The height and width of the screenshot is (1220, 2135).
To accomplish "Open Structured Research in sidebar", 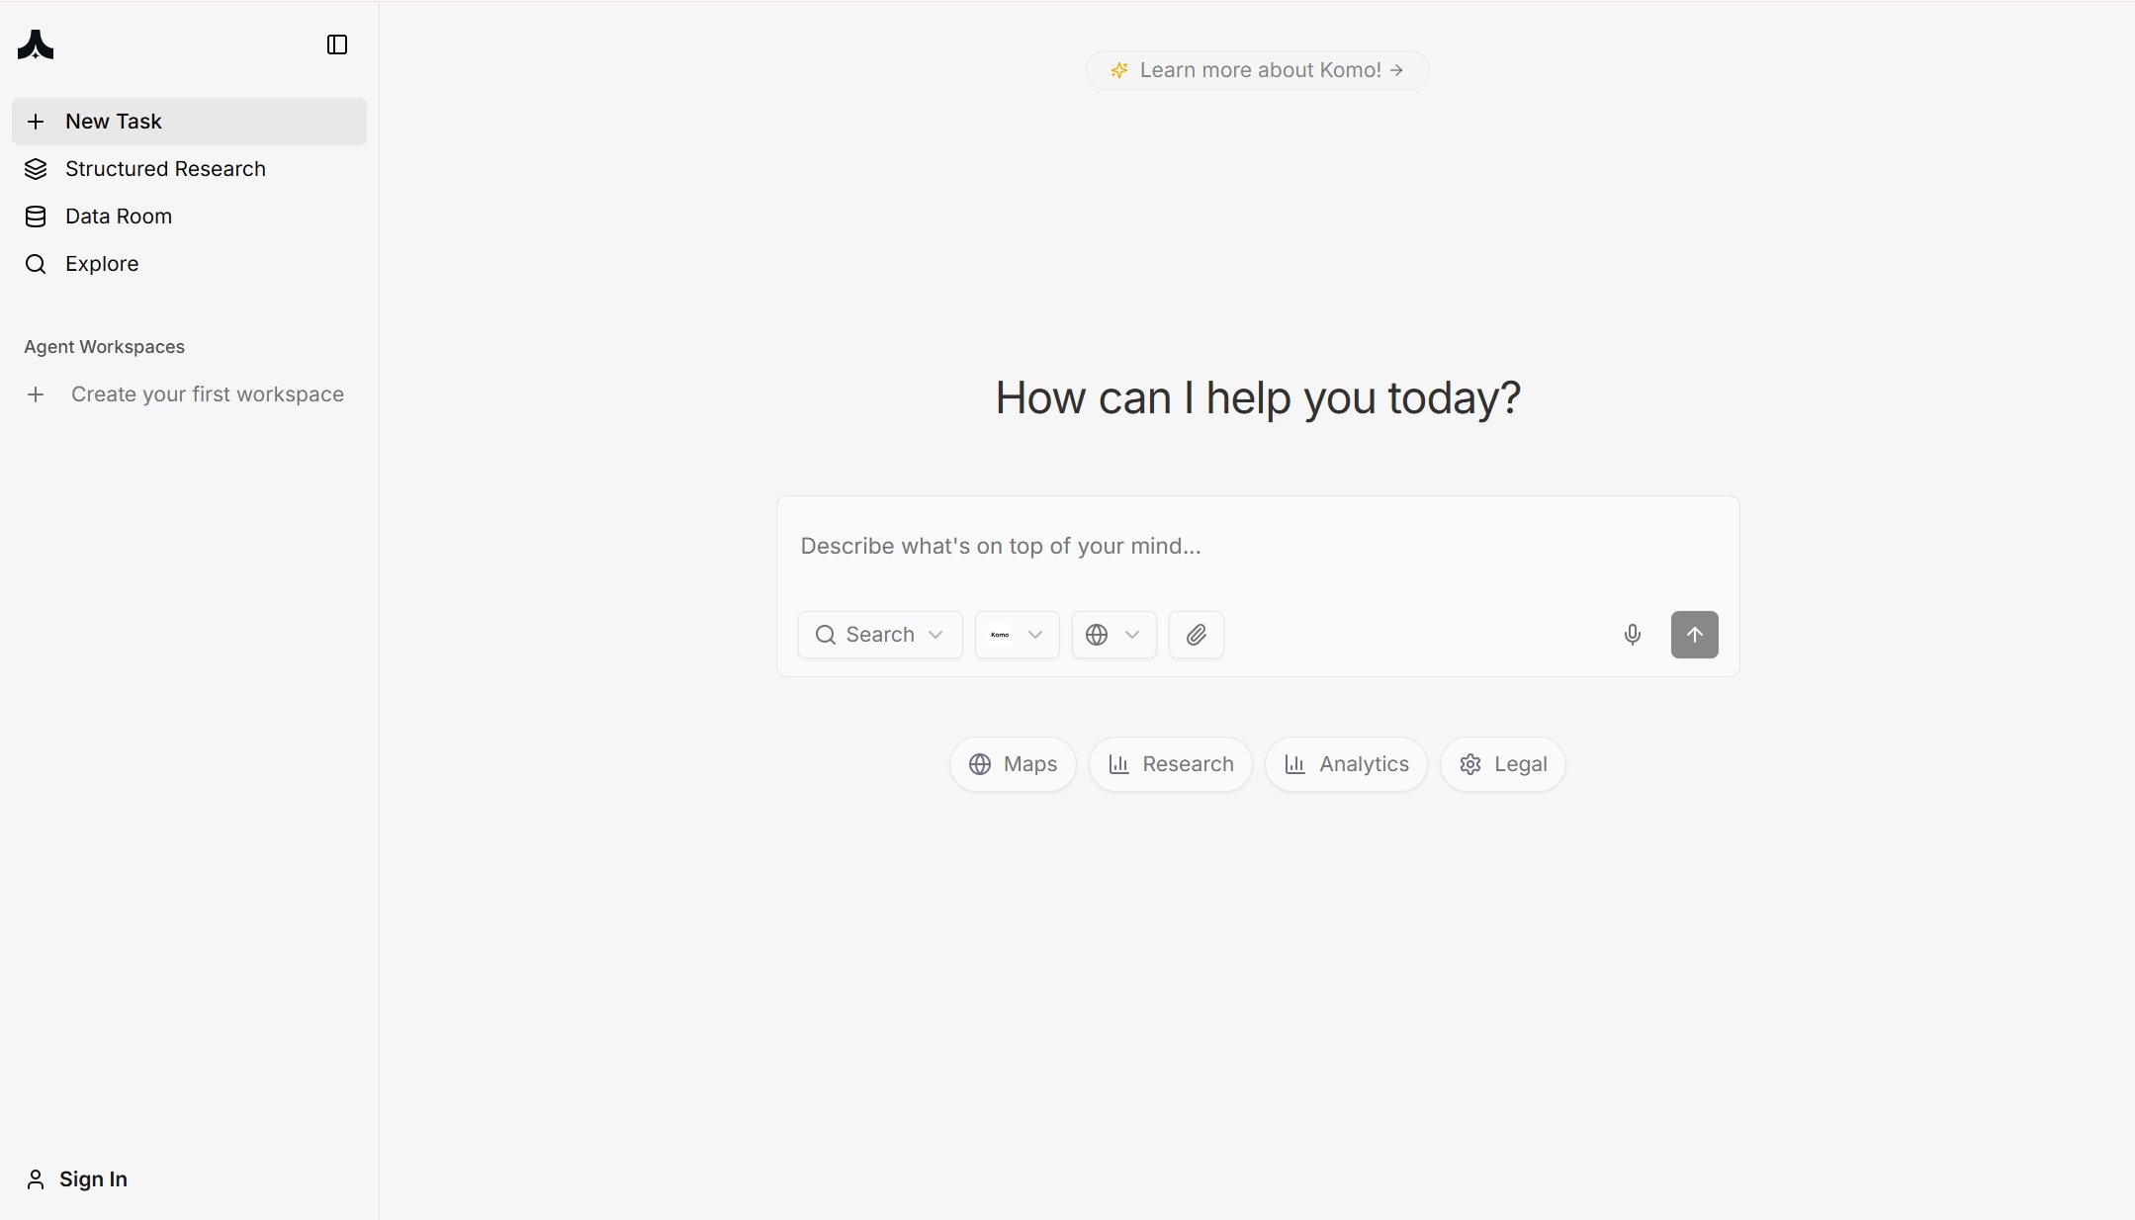I will tap(165, 169).
